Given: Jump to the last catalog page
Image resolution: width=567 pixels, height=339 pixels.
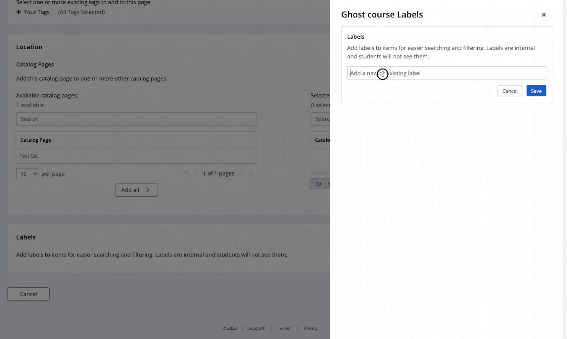Looking at the screenshot, I should 251,173.
